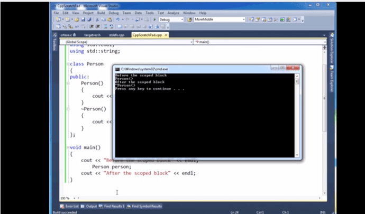Image resolution: width=365 pixels, height=214 pixels.
Task: Collapse the class Person outline
Action: 68,64
